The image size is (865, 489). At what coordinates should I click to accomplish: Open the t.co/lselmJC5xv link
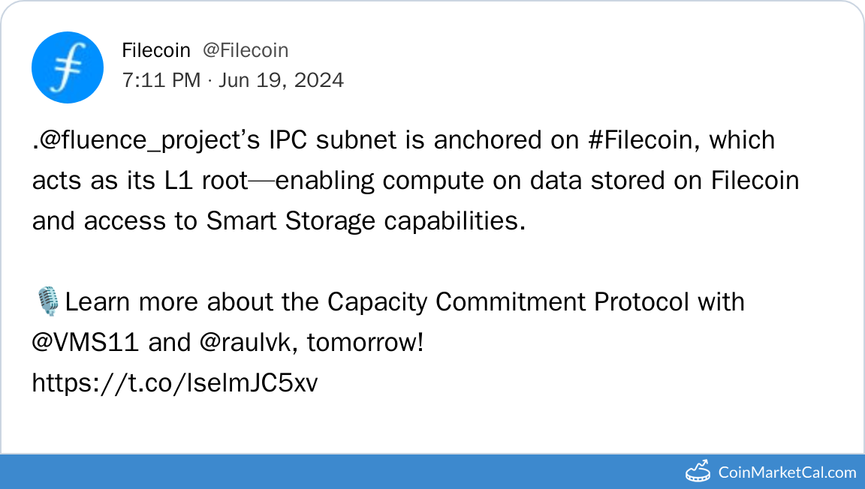175,383
